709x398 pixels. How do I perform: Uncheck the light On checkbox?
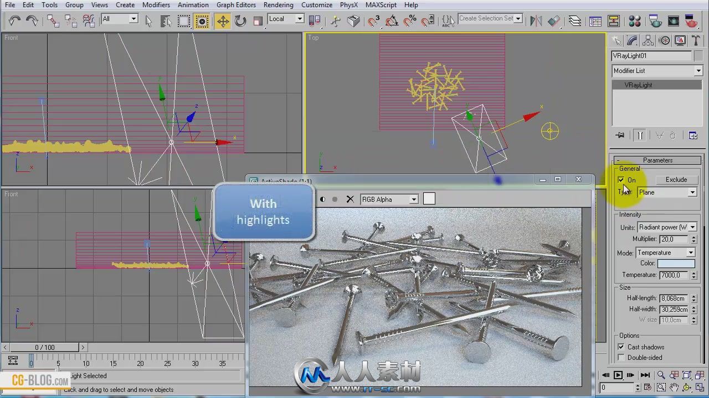pos(621,180)
